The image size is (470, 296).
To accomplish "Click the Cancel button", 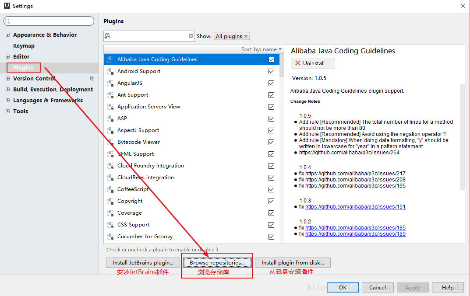I will click(x=378, y=287).
